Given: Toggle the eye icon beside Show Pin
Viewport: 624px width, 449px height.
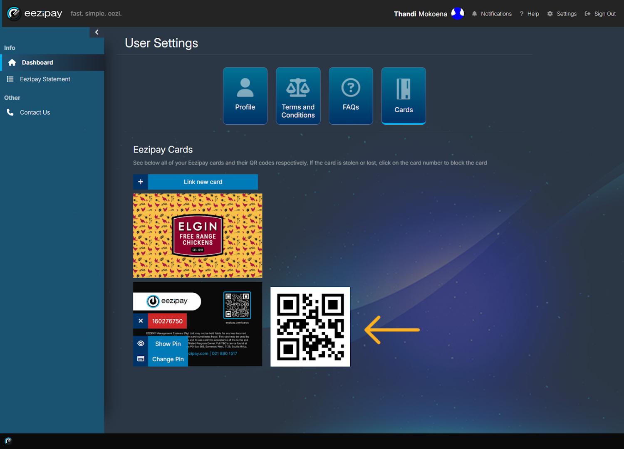Looking at the screenshot, I should click(x=141, y=344).
